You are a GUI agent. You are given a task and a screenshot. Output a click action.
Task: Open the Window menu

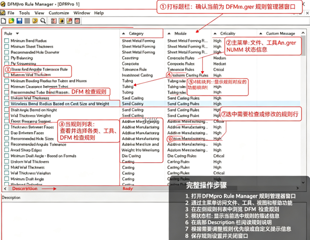click(x=82, y=13)
